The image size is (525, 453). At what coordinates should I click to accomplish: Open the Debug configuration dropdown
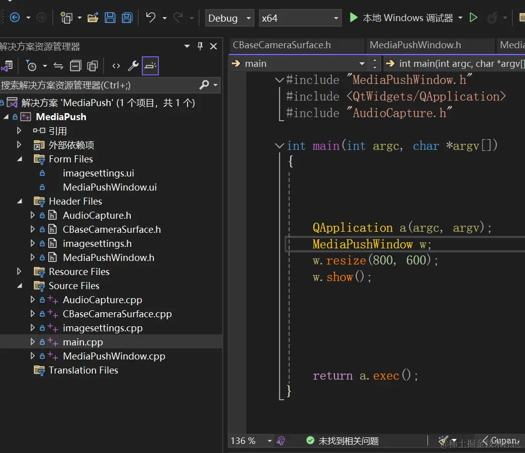coord(229,18)
